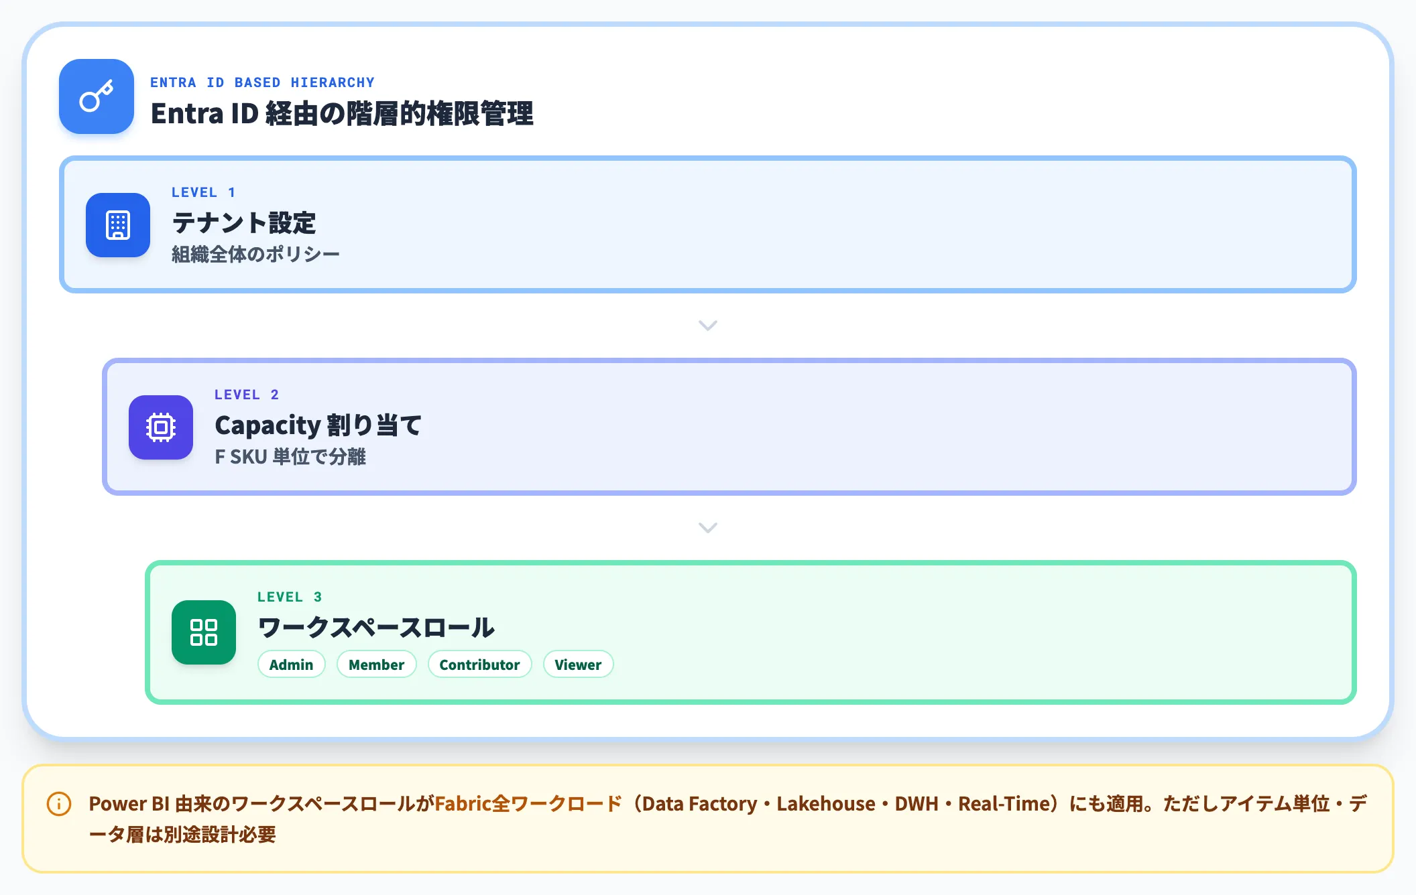Image resolution: width=1416 pixels, height=895 pixels.
Task: Select the Viewer role badge
Action: [x=578, y=665]
